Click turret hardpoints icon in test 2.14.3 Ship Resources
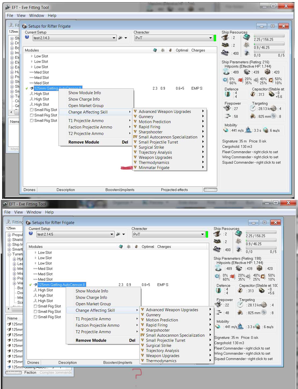Viewport: 298px width, 389px height. (x=226, y=38)
